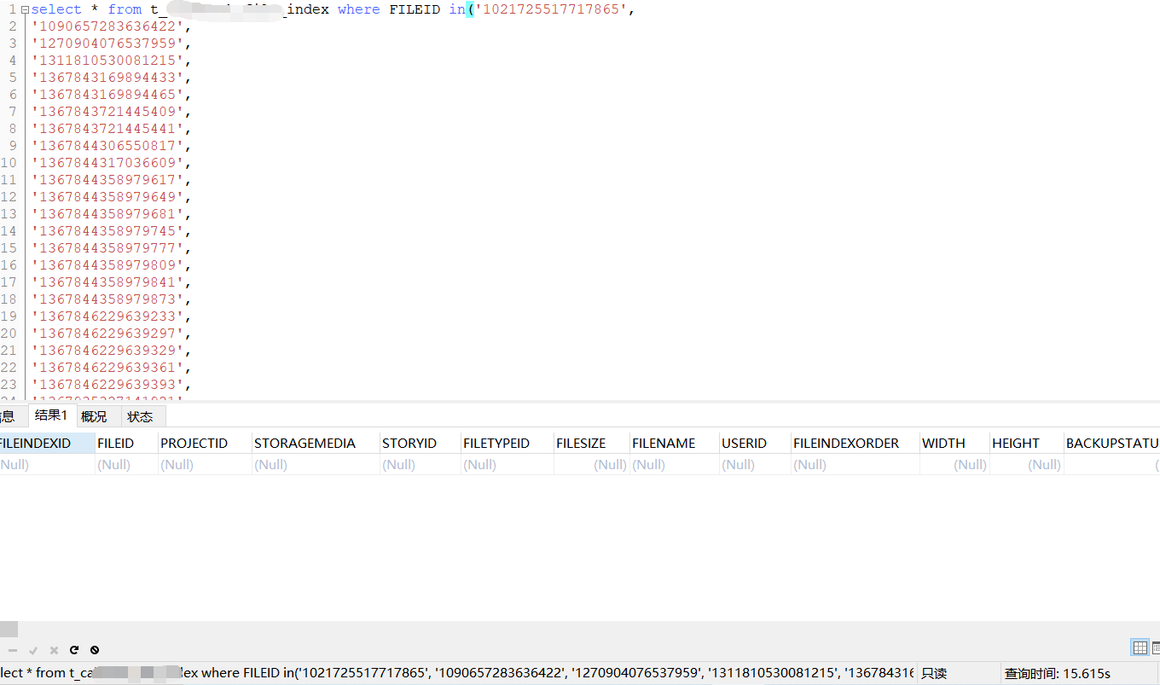Click the 'select' keyword in line 1
The width and height of the screenshot is (1160, 685).
pos(56,9)
